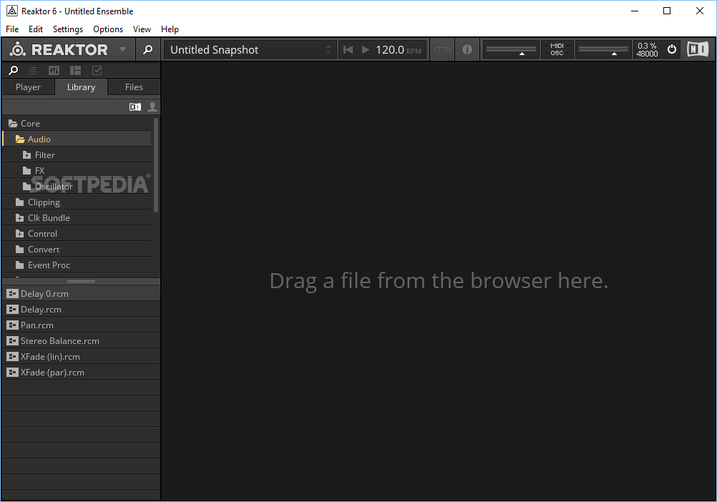
Task: Adjust the output level slider
Action: (x=604, y=49)
